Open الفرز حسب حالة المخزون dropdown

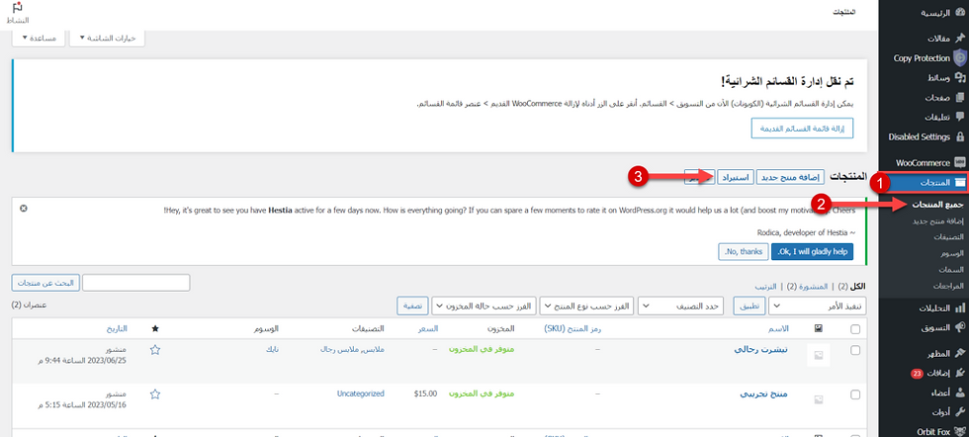pos(484,306)
